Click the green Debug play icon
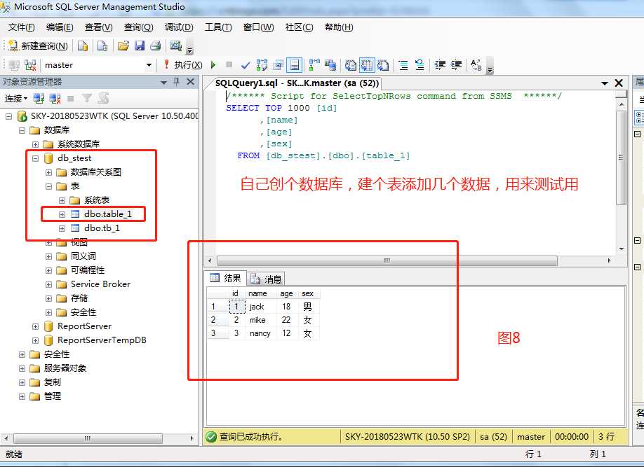Image resolution: width=644 pixels, height=467 pixels. coord(213,65)
